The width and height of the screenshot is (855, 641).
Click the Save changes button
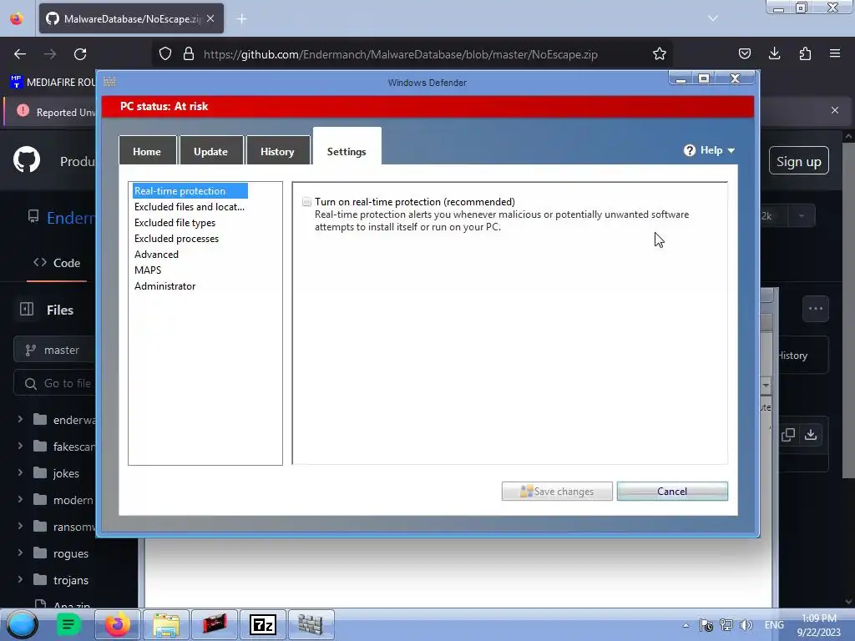[x=557, y=491]
